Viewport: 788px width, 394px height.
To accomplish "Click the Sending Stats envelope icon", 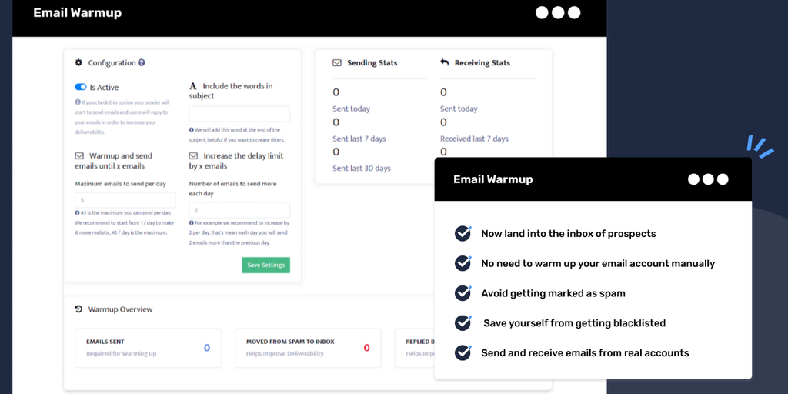I will 337,63.
